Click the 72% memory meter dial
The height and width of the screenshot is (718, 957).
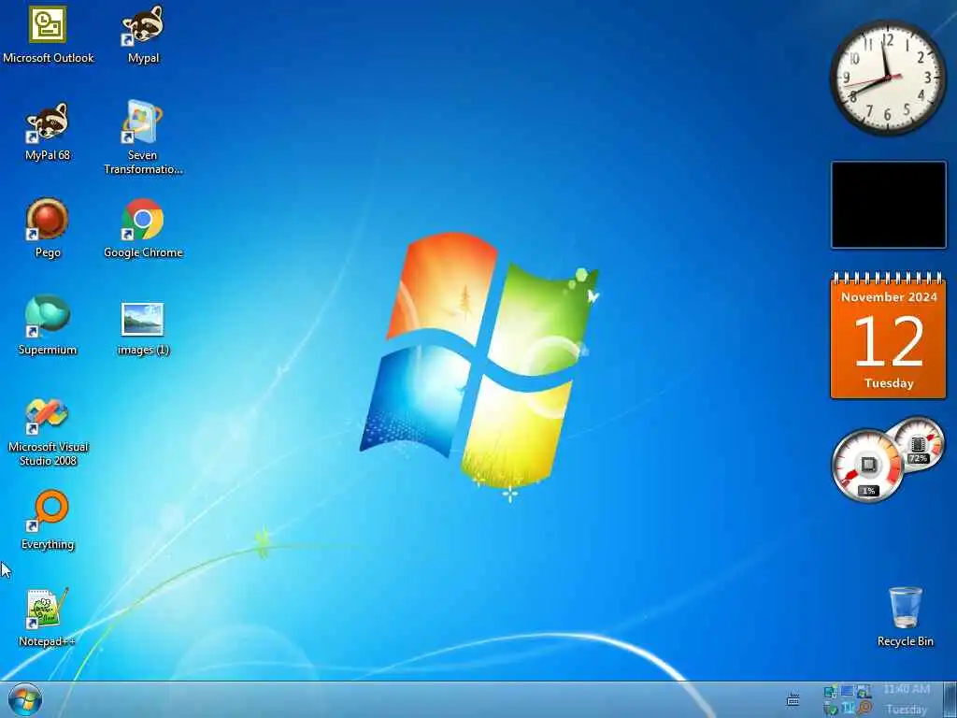tap(919, 444)
